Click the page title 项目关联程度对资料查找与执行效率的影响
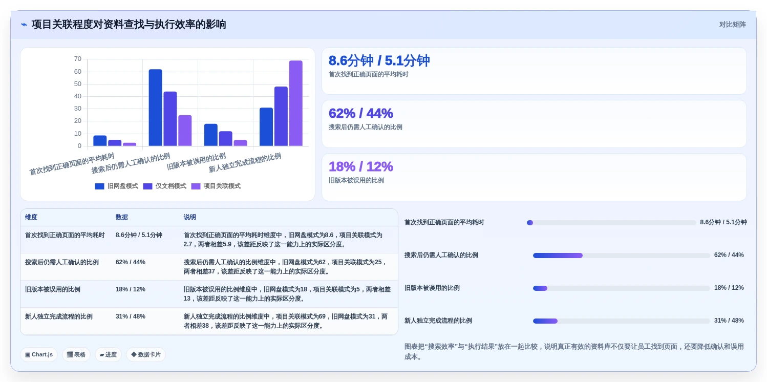This screenshot has width=767, height=382. pos(129,25)
